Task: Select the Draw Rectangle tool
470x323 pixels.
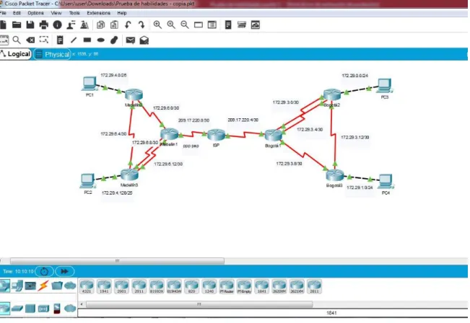Action: point(87,40)
